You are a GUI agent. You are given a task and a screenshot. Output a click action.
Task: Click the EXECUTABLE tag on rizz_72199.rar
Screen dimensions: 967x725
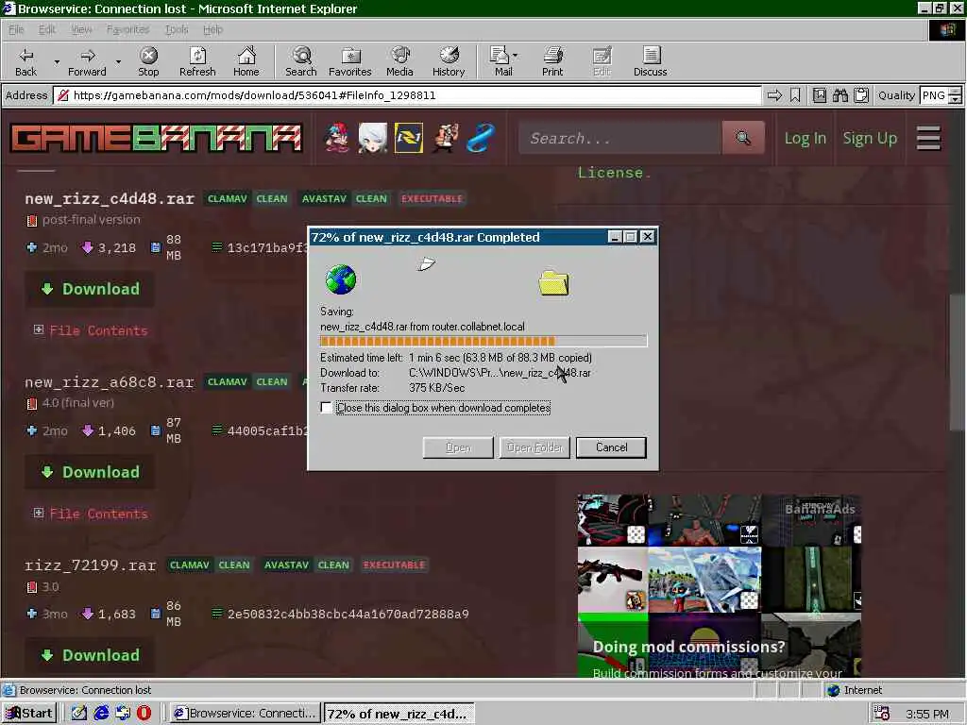pyautogui.click(x=394, y=565)
